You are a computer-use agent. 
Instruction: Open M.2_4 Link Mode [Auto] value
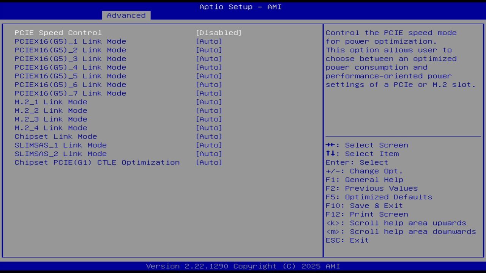coord(208,128)
